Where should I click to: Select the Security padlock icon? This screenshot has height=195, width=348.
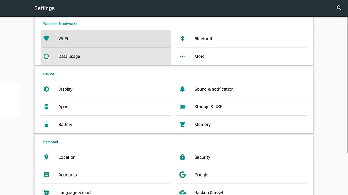pyautogui.click(x=182, y=157)
